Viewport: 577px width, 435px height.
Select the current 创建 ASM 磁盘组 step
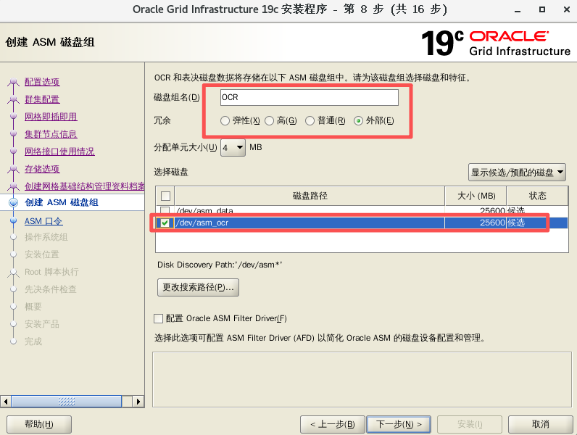[62, 202]
